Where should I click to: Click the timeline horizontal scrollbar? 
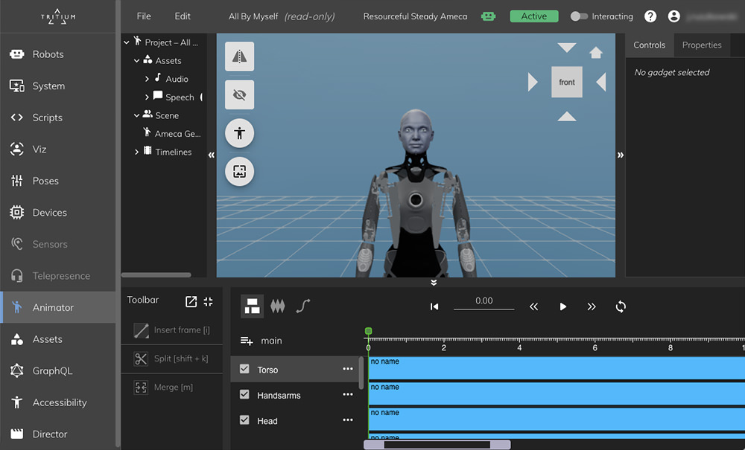point(437,445)
